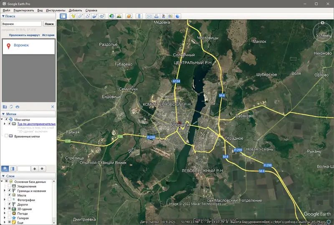Activate the ruler measuring tool
Viewport: 334px width, 225px height.
pos(139,16)
